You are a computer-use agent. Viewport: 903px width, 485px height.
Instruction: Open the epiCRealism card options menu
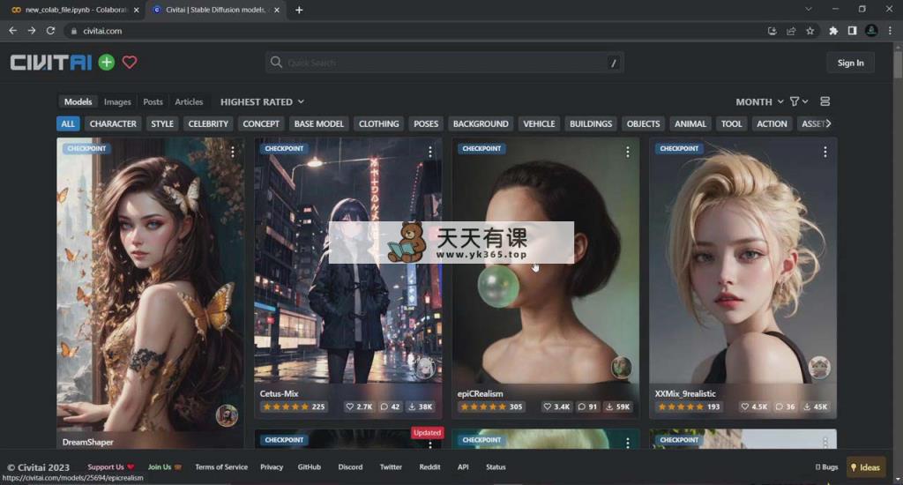[x=628, y=152]
